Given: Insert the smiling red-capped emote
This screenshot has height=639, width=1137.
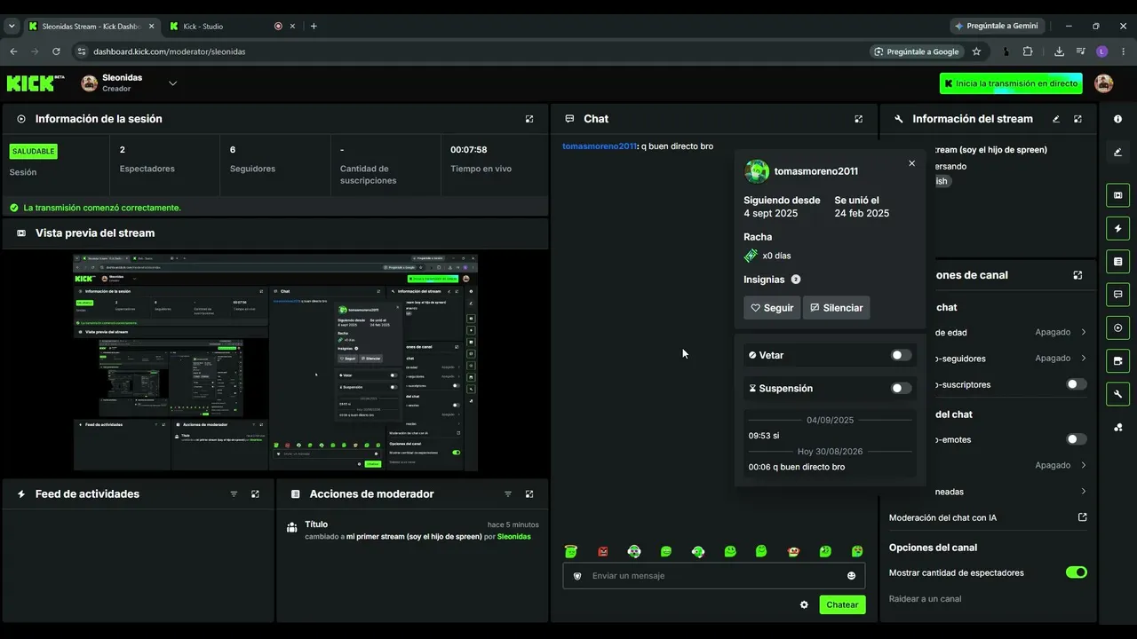Looking at the screenshot, I should [x=793, y=551].
